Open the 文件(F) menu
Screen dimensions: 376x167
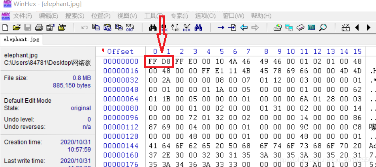pyautogui.click(x=23, y=16)
